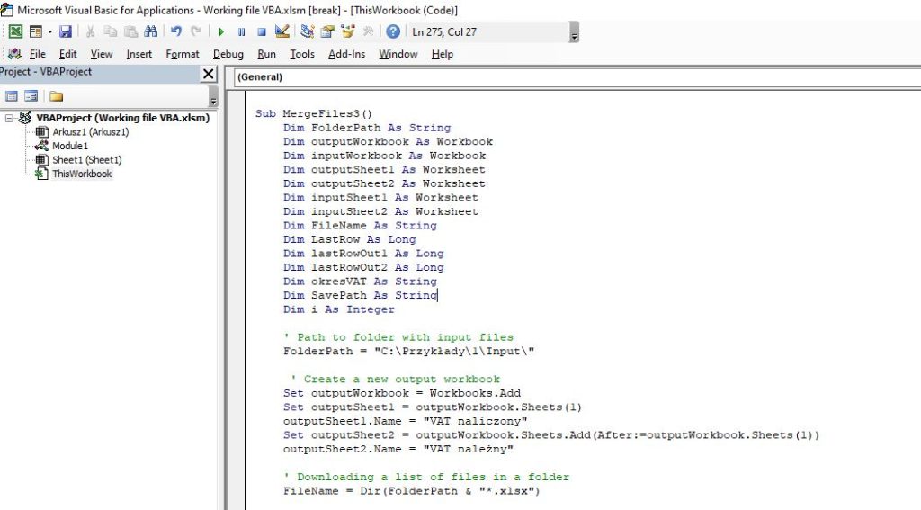Click View Code icon in Project panel

click(x=12, y=96)
